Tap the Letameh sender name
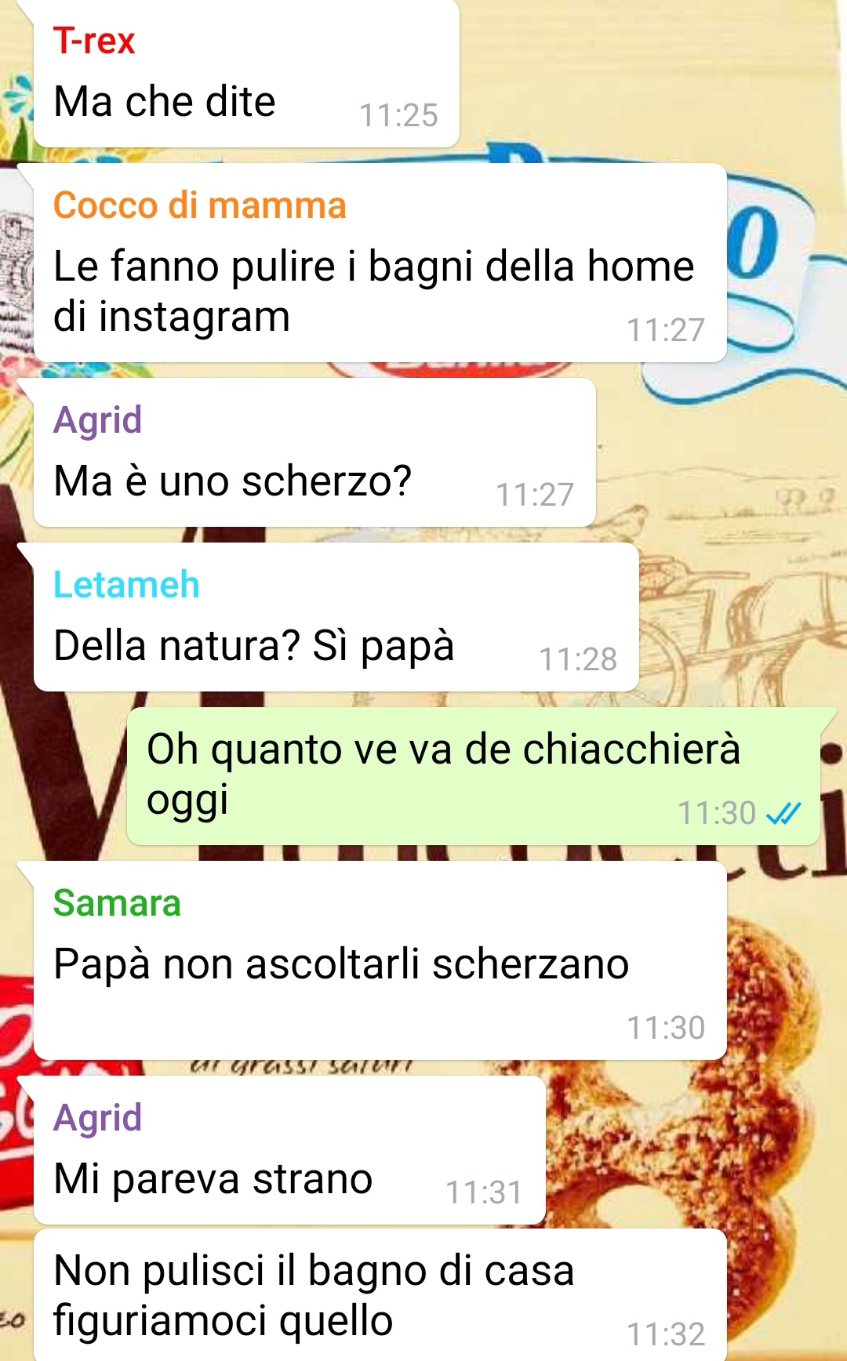Viewport: 847px width, 1361px height. (x=126, y=585)
